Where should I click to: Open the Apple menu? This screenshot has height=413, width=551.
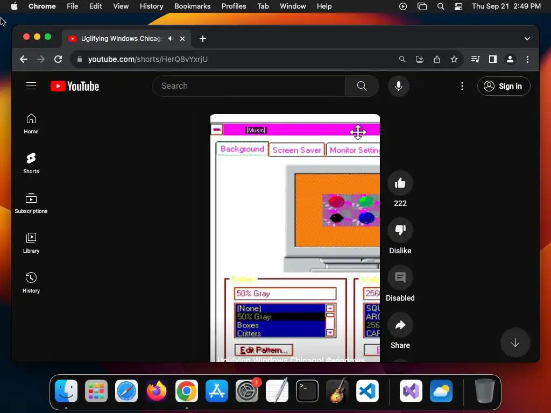(x=14, y=6)
